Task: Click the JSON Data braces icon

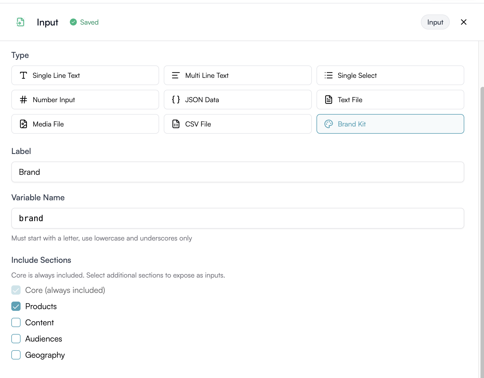Action: pyautogui.click(x=176, y=100)
